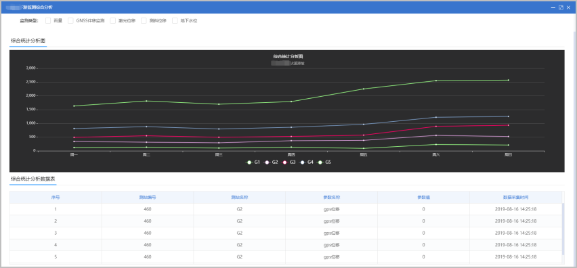This screenshot has width=577, height=268.
Task: Click the data table vertical scrollbar
Action: click(x=563, y=229)
